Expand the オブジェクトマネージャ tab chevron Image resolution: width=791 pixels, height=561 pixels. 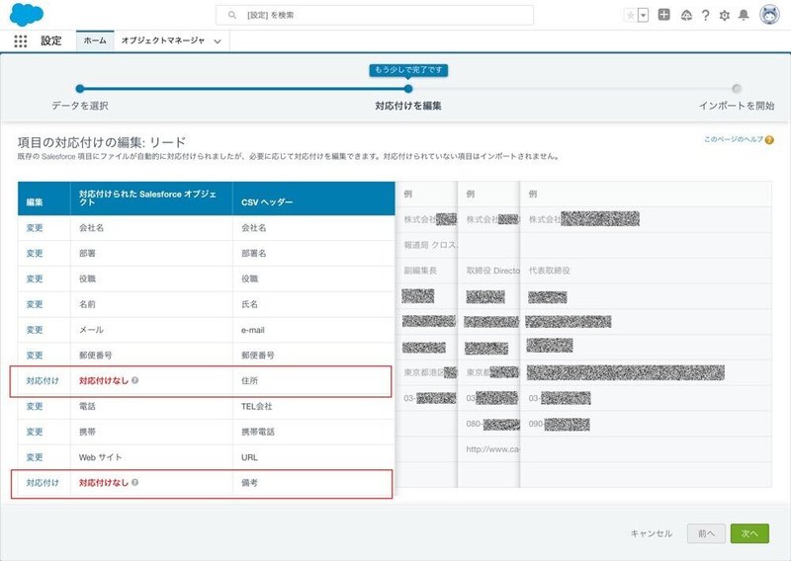pyautogui.click(x=218, y=41)
